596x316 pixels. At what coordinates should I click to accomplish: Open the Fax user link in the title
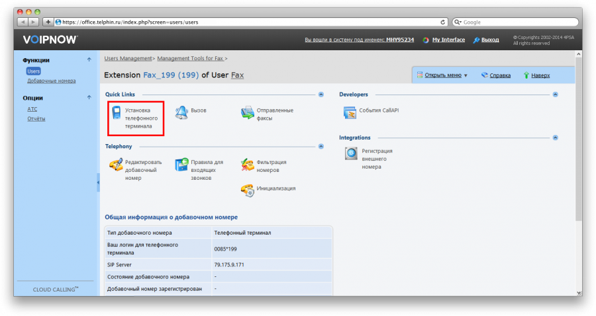[x=238, y=75]
